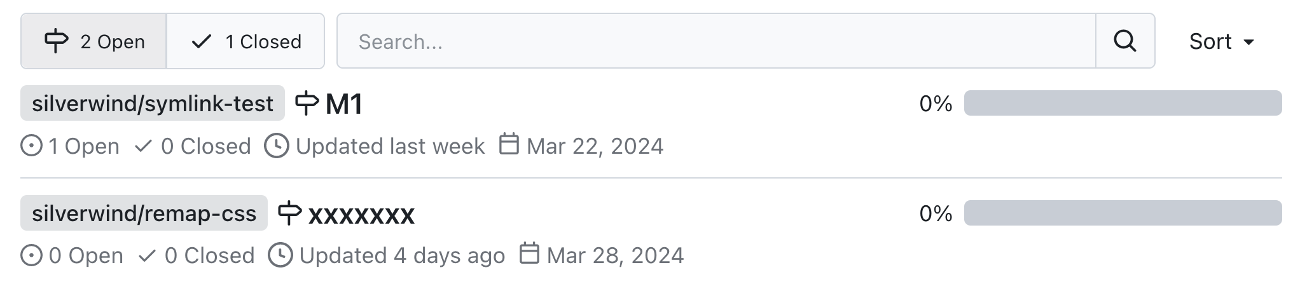Switch to the 1 Closed milestones tab
Screen dimensions: 1300x291
tap(245, 41)
